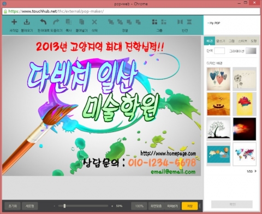Viewport: 262px width, 214px height.
Task: Select the black 상담문의 text
Action: (x=103, y=163)
